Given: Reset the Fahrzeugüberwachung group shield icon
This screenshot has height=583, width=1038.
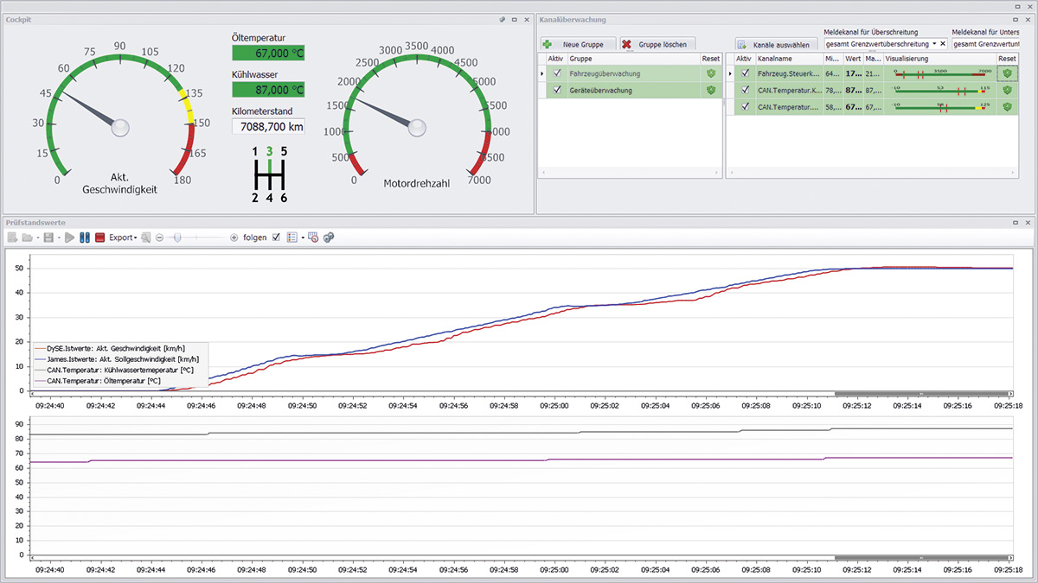Looking at the screenshot, I should click(x=711, y=74).
